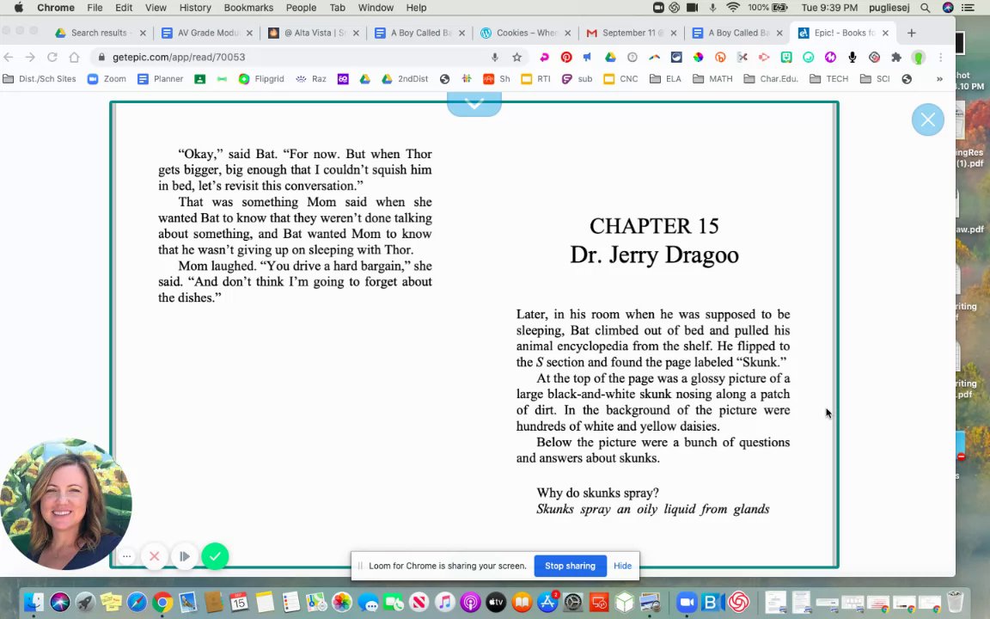Go back to previous page
Image resolution: width=990 pixels, height=619 pixels.
click(x=9, y=57)
